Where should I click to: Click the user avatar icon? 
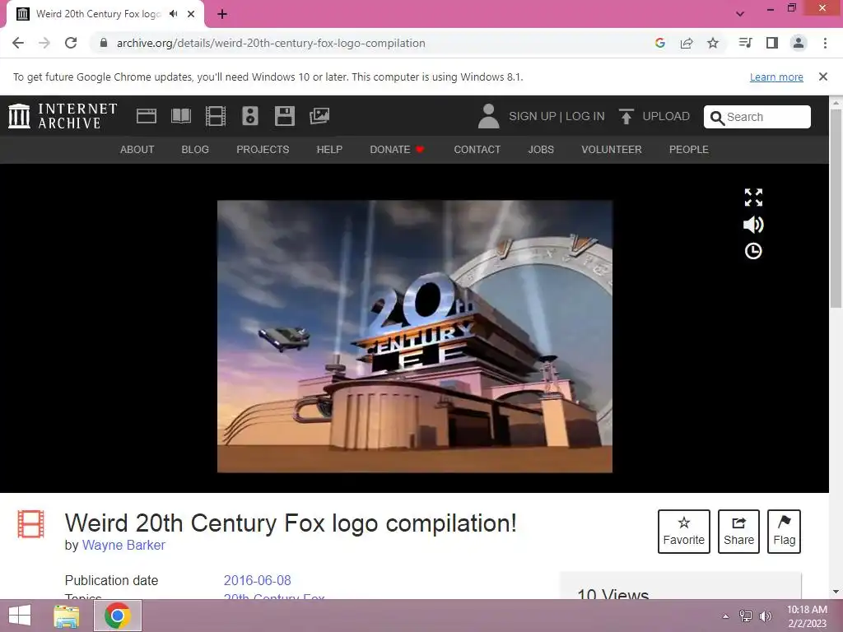click(x=488, y=116)
